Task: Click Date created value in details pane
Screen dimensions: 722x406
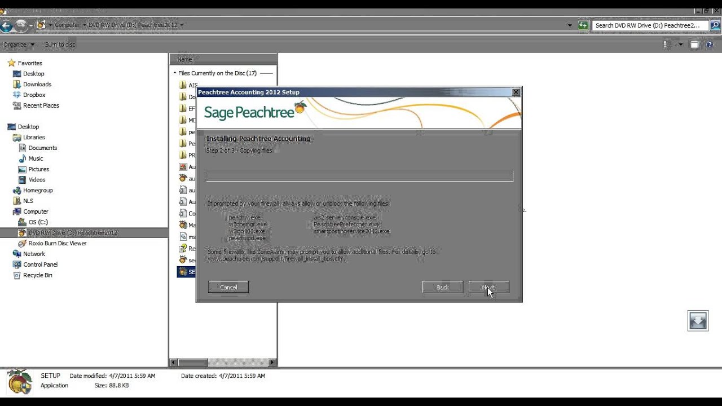Action: pos(242,376)
